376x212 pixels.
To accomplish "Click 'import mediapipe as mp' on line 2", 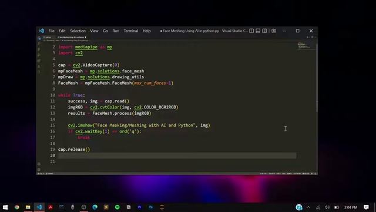I will (x=85, y=47).
